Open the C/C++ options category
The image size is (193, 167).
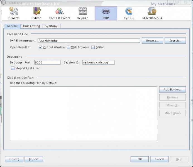pyautogui.click(x=129, y=13)
